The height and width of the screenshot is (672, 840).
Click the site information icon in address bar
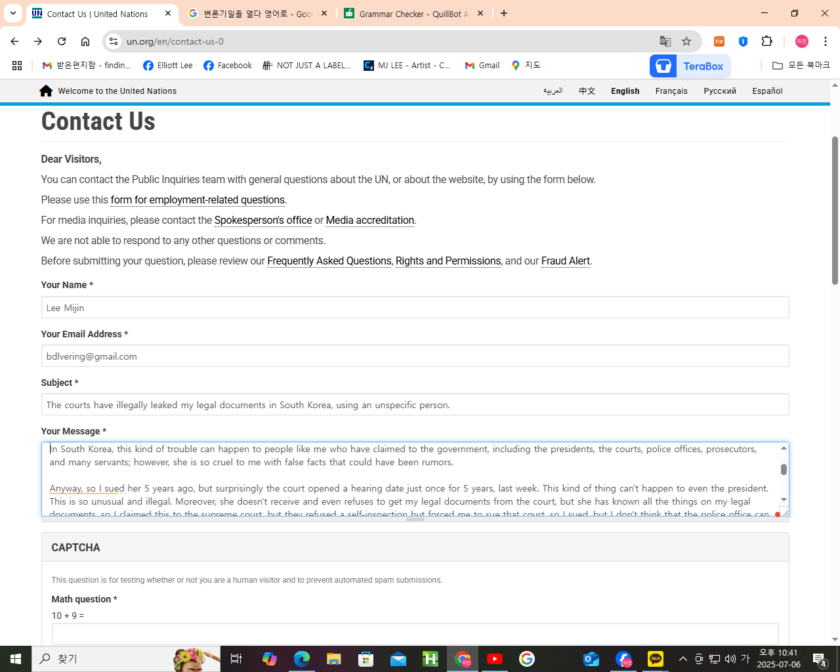click(x=114, y=41)
